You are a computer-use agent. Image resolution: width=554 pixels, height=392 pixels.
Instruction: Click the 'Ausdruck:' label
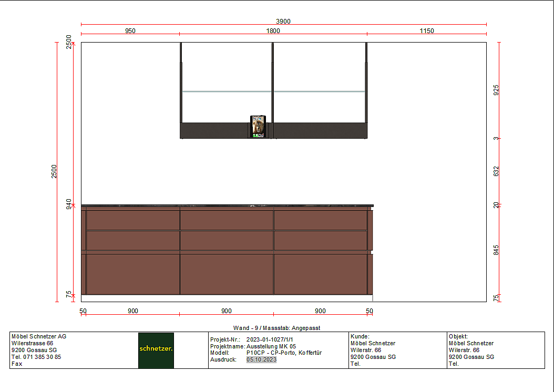pos(223,359)
